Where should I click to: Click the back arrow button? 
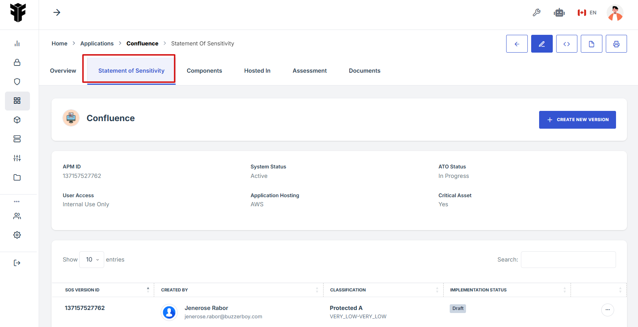tap(516, 44)
